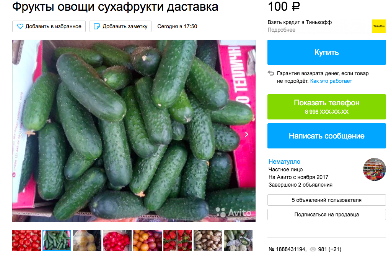Open seller Нематулло's avatar picture
This screenshot has width=391, height=253.
click(374, 169)
